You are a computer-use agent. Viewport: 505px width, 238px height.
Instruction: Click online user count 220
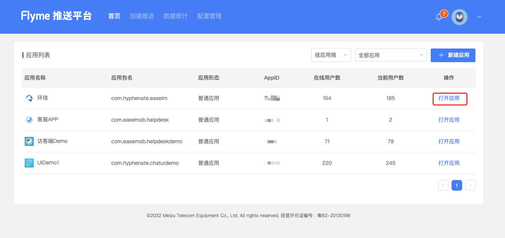pyautogui.click(x=327, y=163)
